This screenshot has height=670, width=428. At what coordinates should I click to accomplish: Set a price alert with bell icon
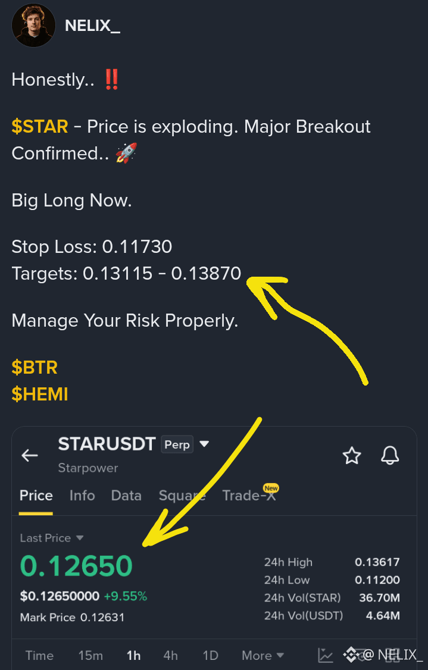390,456
